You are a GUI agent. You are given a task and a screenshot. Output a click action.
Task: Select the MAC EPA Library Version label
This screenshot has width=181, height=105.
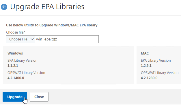click(156, 61)
